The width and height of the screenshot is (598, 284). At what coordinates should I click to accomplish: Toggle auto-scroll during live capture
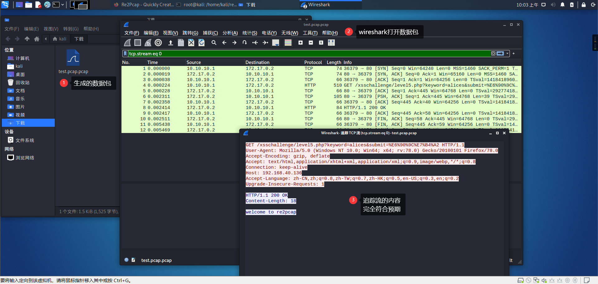coord(276,43)
